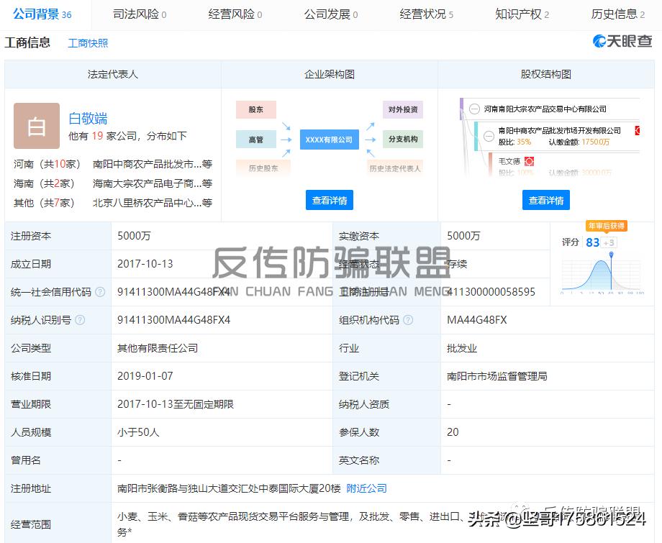Screen dimensions: 662x543
Task: Click the 企业架构图 column header
Action: [330, 74]
